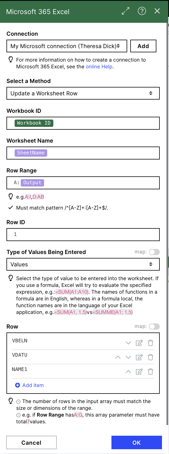Click the Add connection button
The height and width of the screenshot is (454, 169).
143,46
